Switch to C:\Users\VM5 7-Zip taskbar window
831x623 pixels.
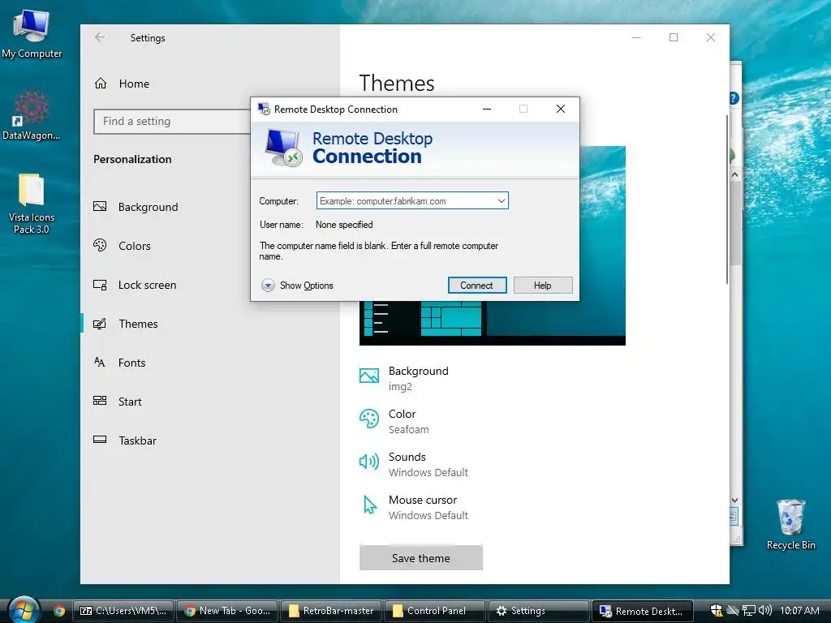(x=123, y=611)
